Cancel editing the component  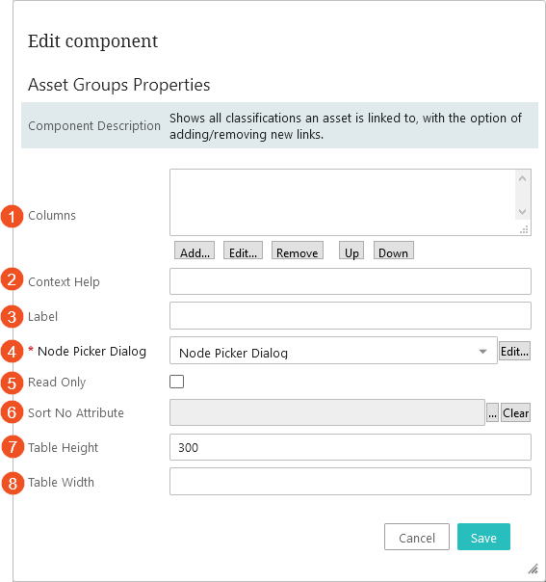point(417,537)
